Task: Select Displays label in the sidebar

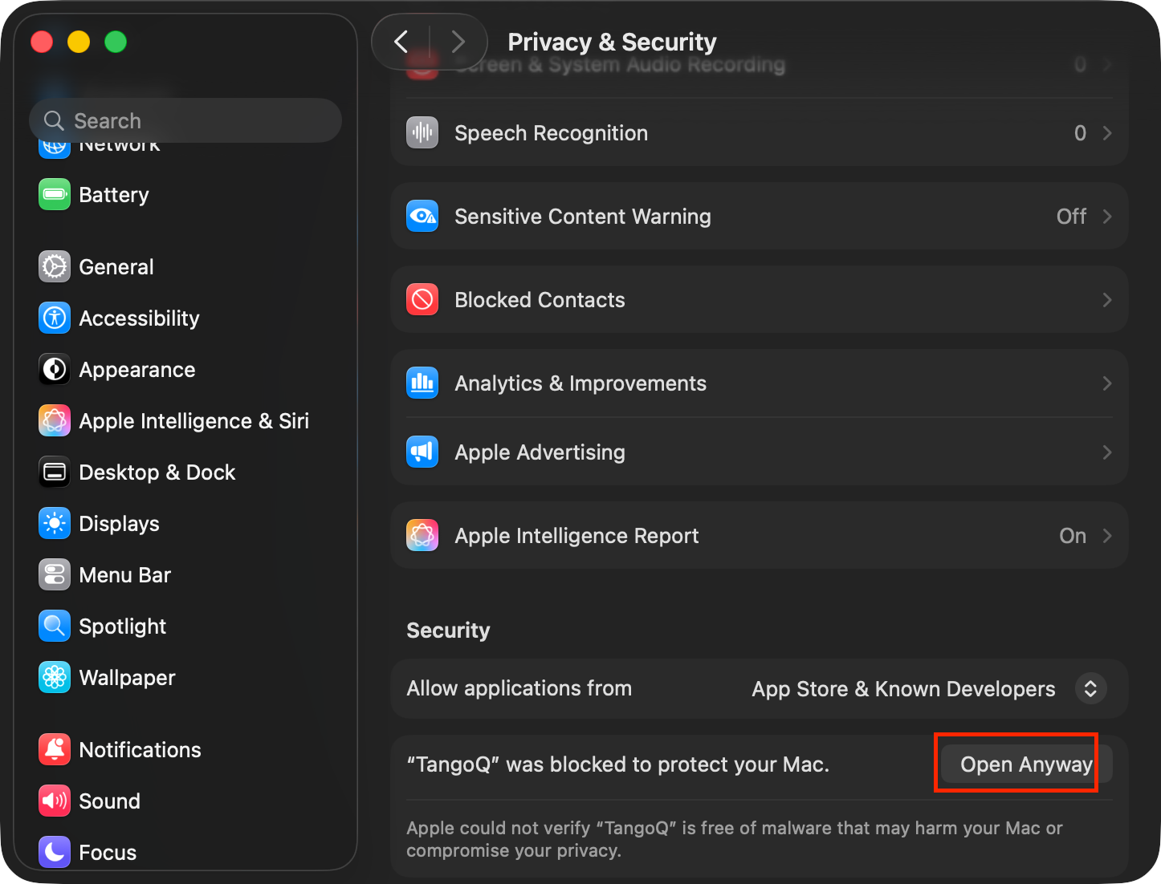Action: tap(119, 524)
